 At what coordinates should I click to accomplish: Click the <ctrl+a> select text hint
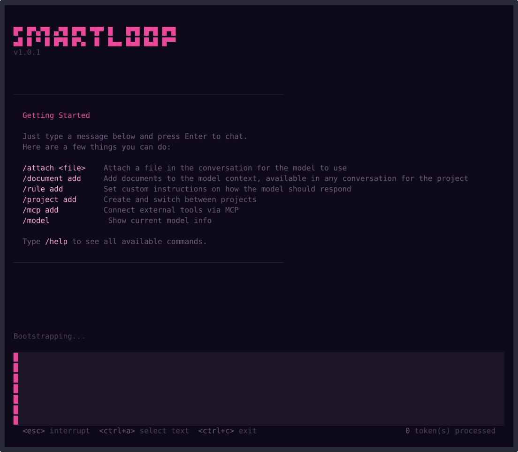(144, 430)
